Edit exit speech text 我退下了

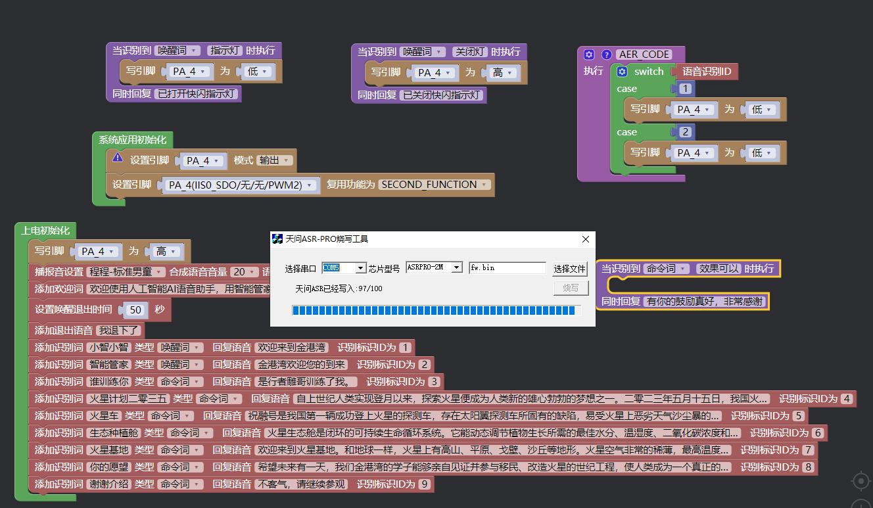pos(118,331)
